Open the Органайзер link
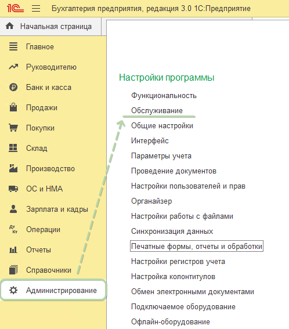The width and height of the screenshot is (289, 329). click(151, 201)
